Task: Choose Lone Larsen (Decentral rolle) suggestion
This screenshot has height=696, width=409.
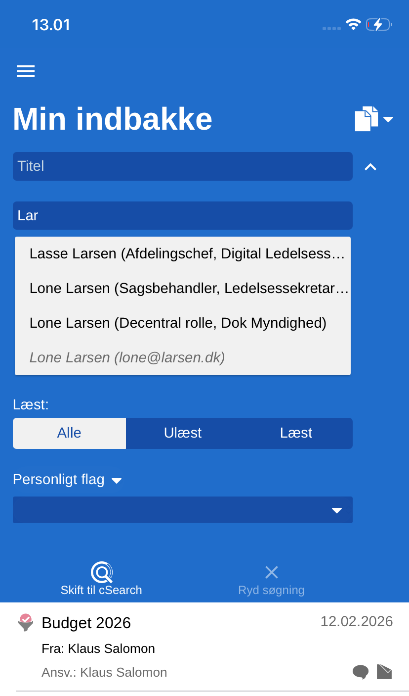Action: 183,323
